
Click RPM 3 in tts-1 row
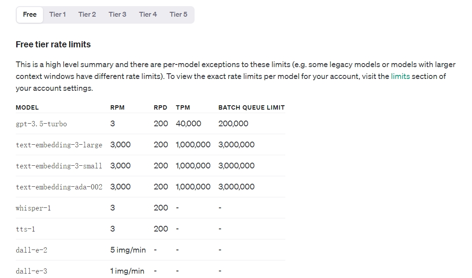[113, 229]
